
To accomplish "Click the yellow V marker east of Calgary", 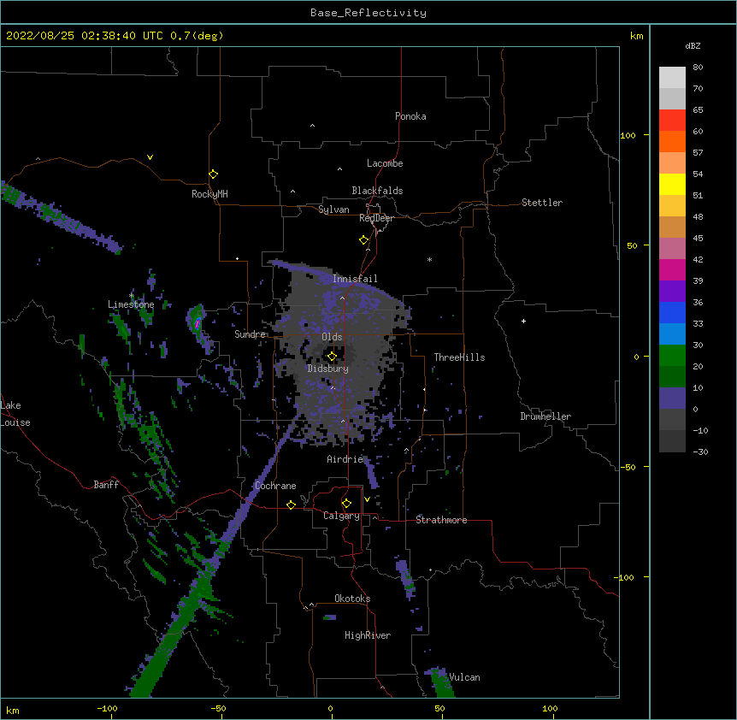I will click(x=367, y=499).
